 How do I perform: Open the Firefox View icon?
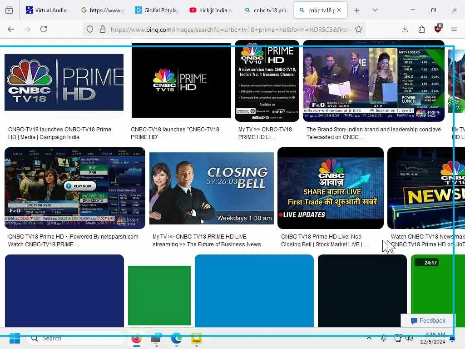click(9, 10)
